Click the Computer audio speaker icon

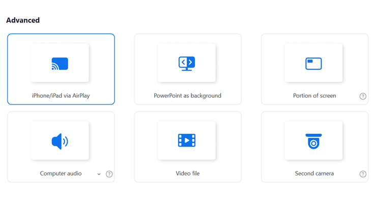pyautogui.click(x=60, y=141)
